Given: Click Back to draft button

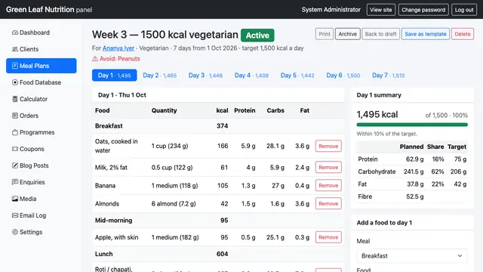Looking at the screenshot, I should [380, 34].
